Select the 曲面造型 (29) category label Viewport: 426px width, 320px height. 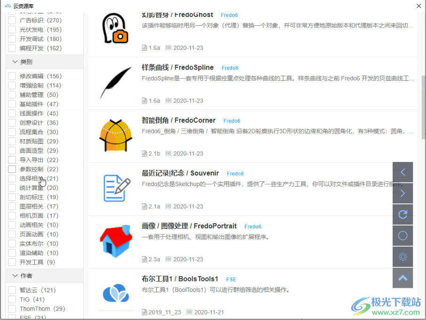point(39,151)
